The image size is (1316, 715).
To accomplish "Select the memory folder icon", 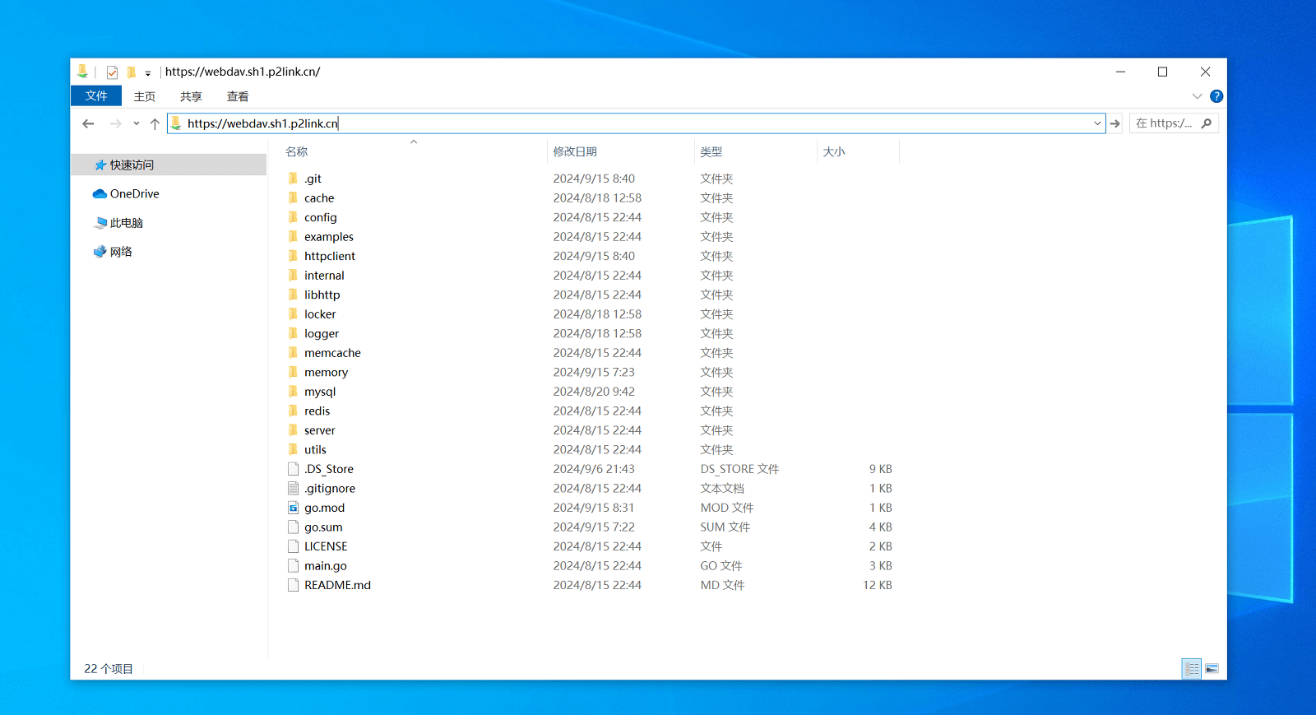I will 293,372.
